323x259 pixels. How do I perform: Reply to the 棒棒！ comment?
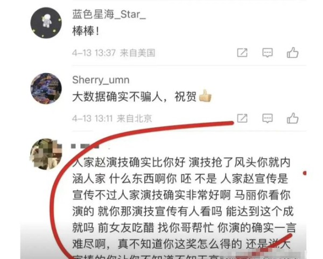click(x=268, y=53)
